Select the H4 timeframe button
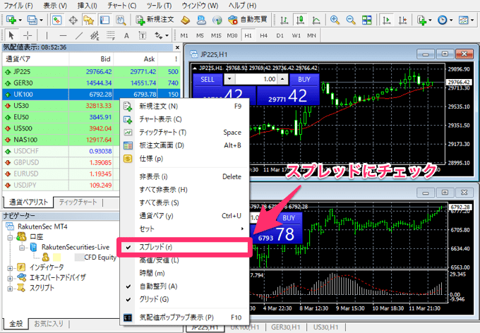 tap(264, 35)
